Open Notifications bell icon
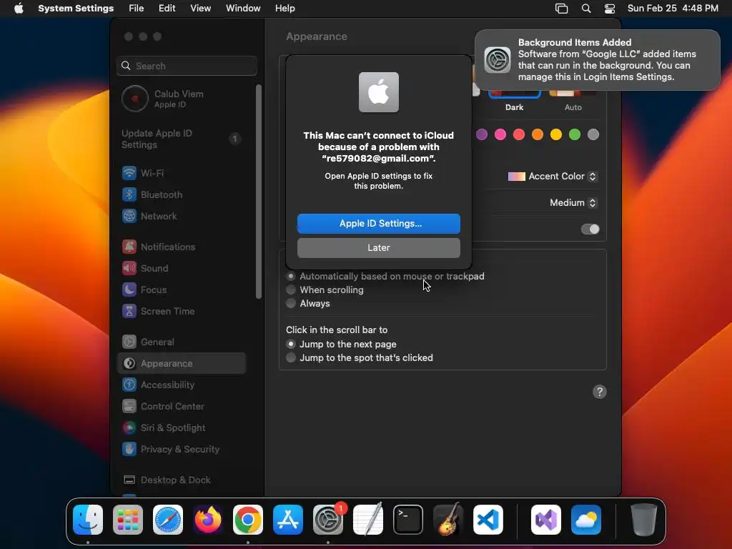732x549 pixels. [129, 247]
